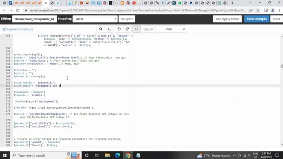Close the active browser tab
The width and height of the screenshot is (283, 159).
point(46,3)
